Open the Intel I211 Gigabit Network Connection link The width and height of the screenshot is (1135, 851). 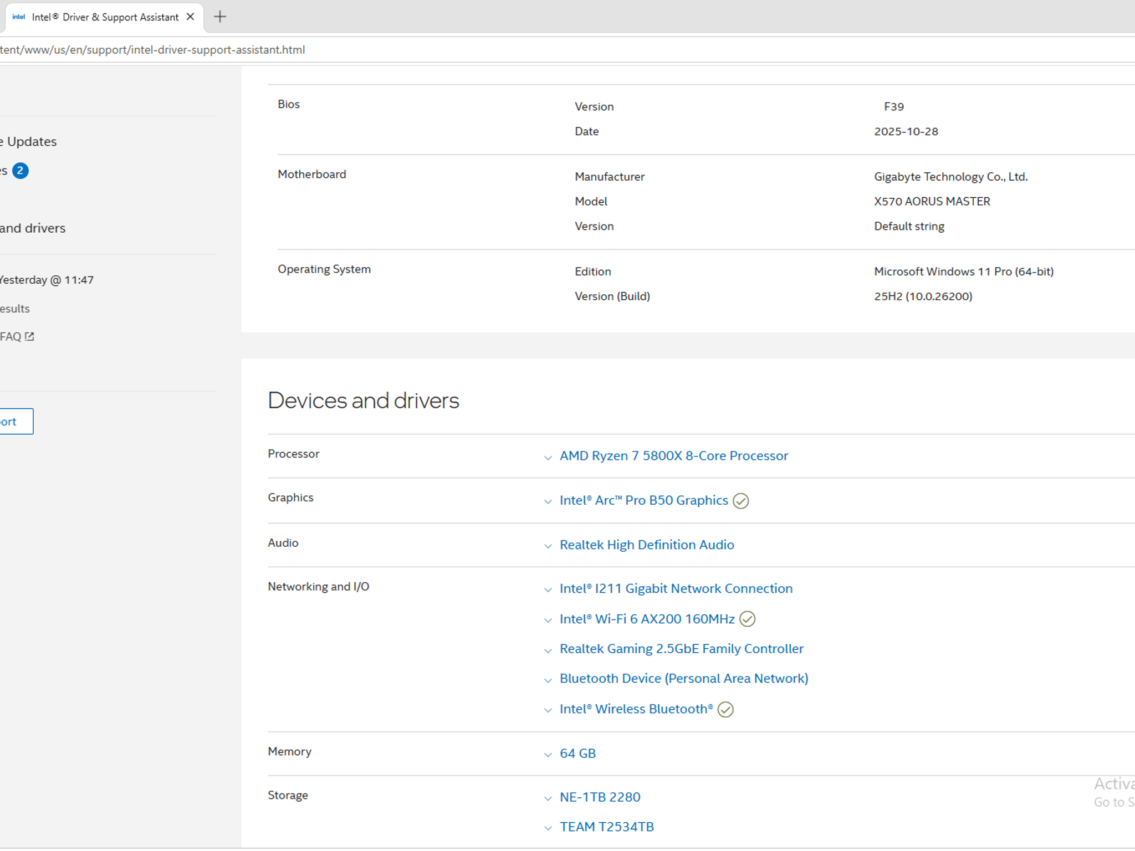[676, 588]
